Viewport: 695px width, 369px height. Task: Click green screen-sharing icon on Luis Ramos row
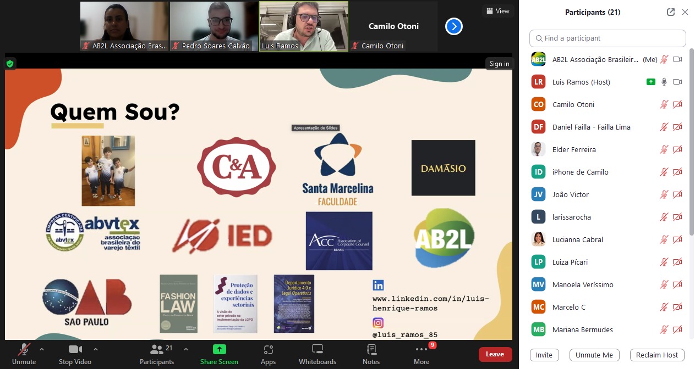pos(651,82)
